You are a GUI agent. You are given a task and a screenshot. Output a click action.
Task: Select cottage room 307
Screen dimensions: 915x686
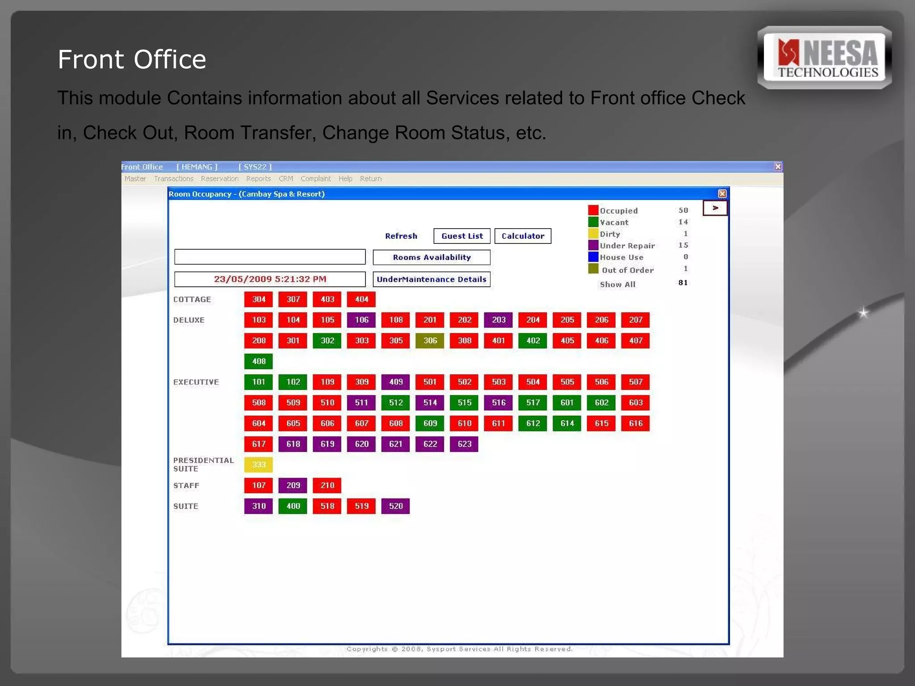[x=293, y=299]
